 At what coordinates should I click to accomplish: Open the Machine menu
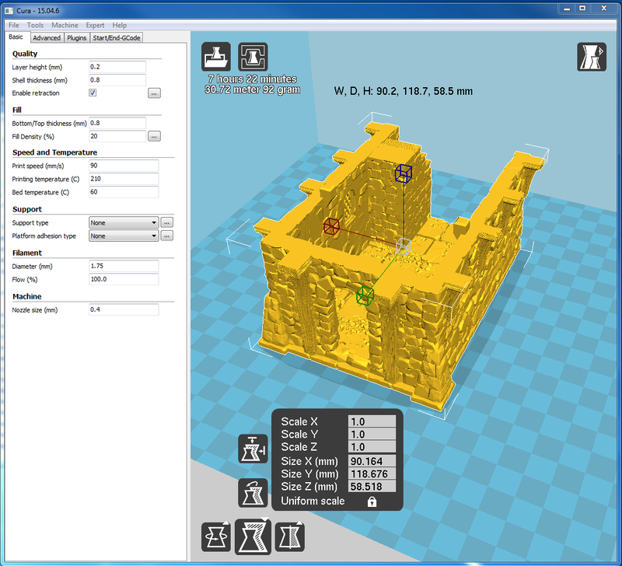65,25
